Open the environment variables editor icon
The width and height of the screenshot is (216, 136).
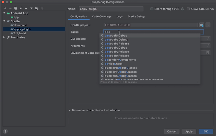208,53
